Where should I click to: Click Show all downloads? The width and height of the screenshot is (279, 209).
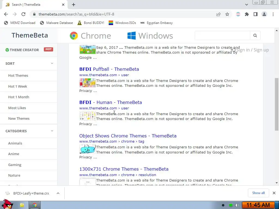(258, 193)
